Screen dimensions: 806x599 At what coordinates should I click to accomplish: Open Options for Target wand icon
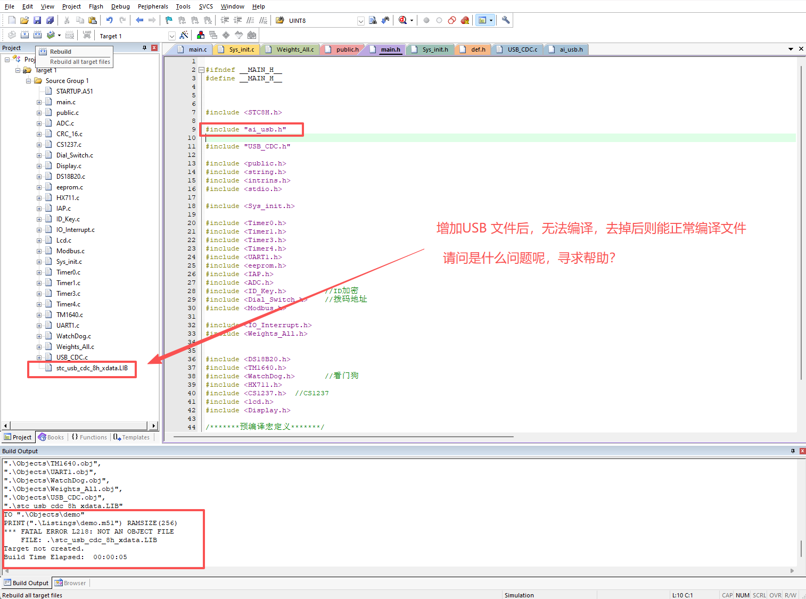point(184,35)
